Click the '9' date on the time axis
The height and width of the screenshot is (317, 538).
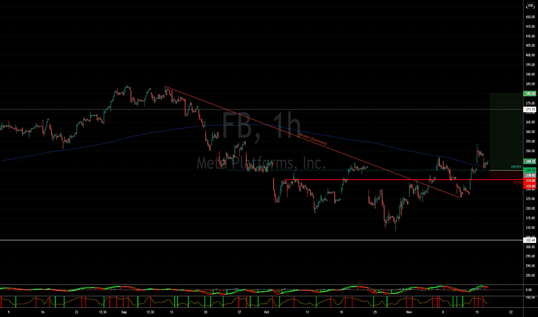coord(9,312)
